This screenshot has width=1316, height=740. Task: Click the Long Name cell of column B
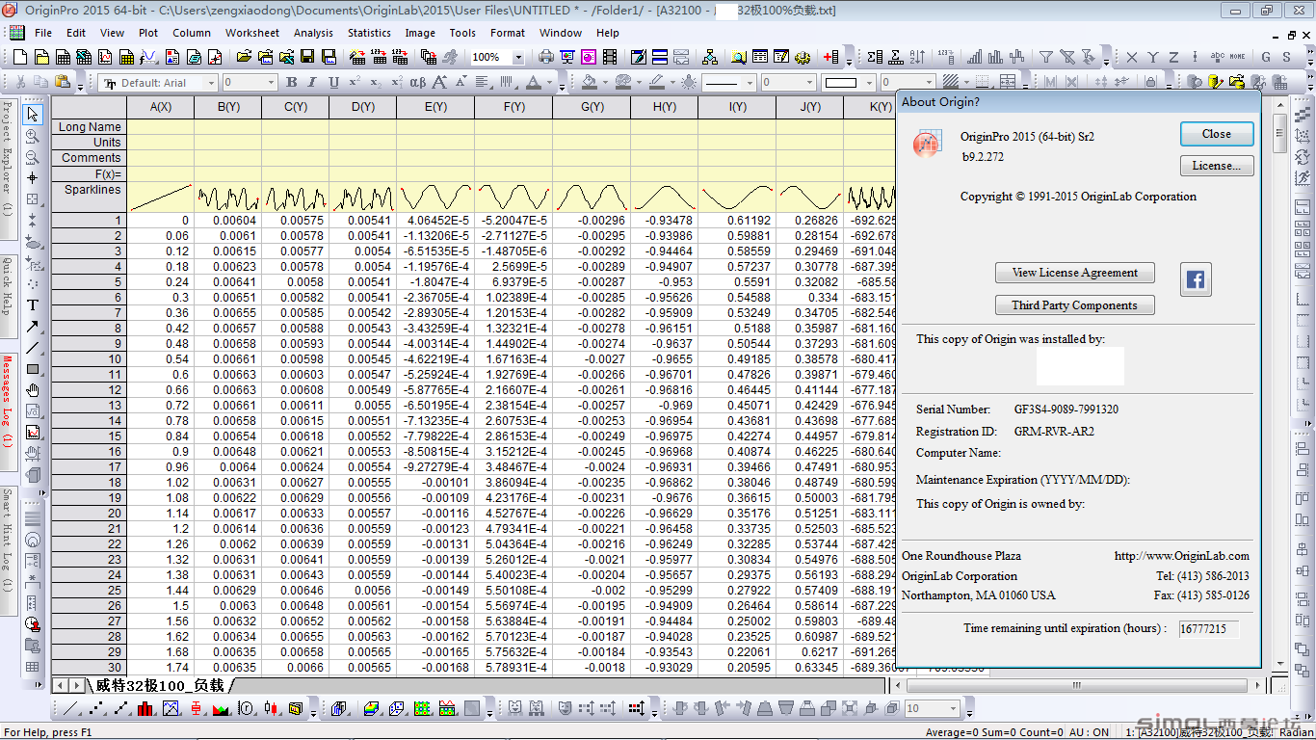[228, 126]
